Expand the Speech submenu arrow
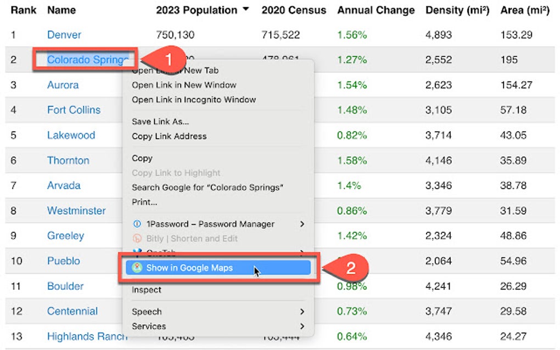This screenshot has height=350, width=560. point(302,312)
